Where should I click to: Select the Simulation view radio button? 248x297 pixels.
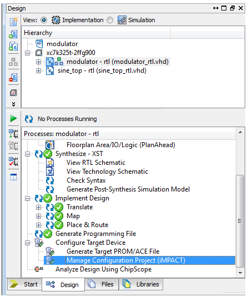click(110, 20)
